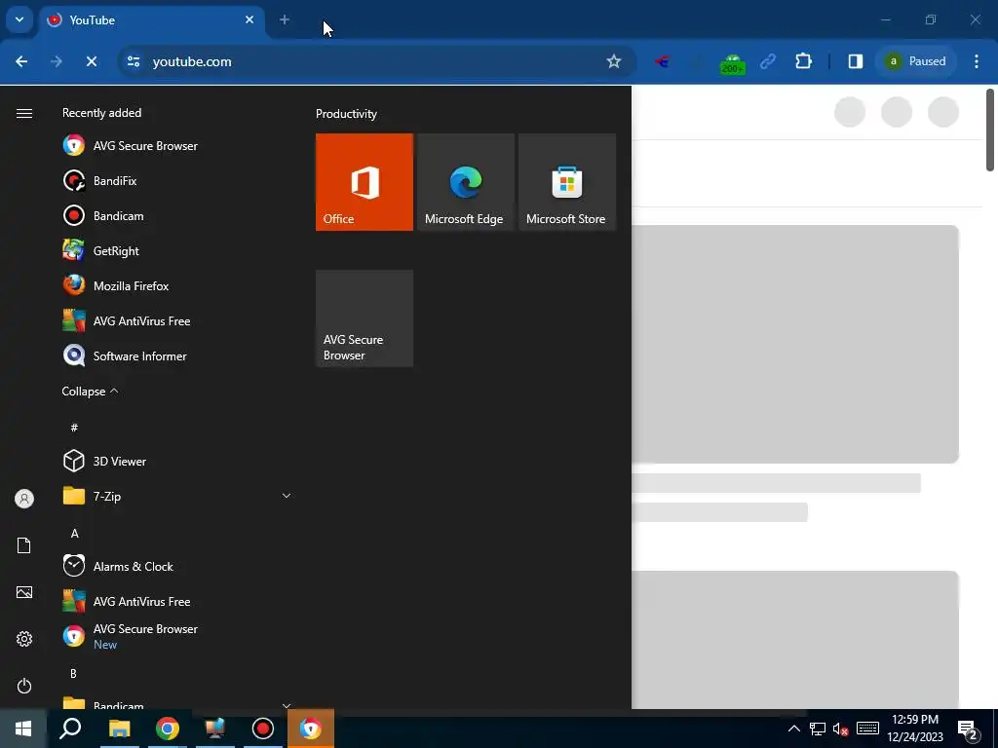The height and width of the screenshot is (748, 998).
Task: Launch GetRight from Start menu
Action: pyautogui.click(x=177, y=250)
